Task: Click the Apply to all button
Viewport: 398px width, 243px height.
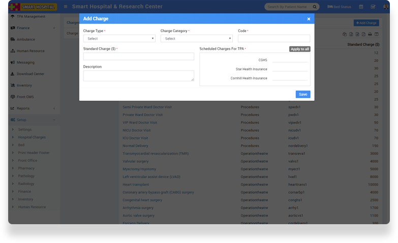Action: pos(299,49)
